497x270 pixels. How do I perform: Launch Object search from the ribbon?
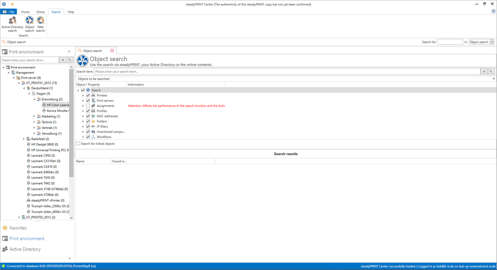pyautogui.click(x=30, y=24)
